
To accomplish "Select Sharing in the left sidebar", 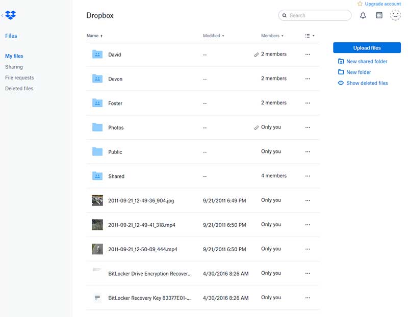I will pyautogui.click(x=14, y=67).
